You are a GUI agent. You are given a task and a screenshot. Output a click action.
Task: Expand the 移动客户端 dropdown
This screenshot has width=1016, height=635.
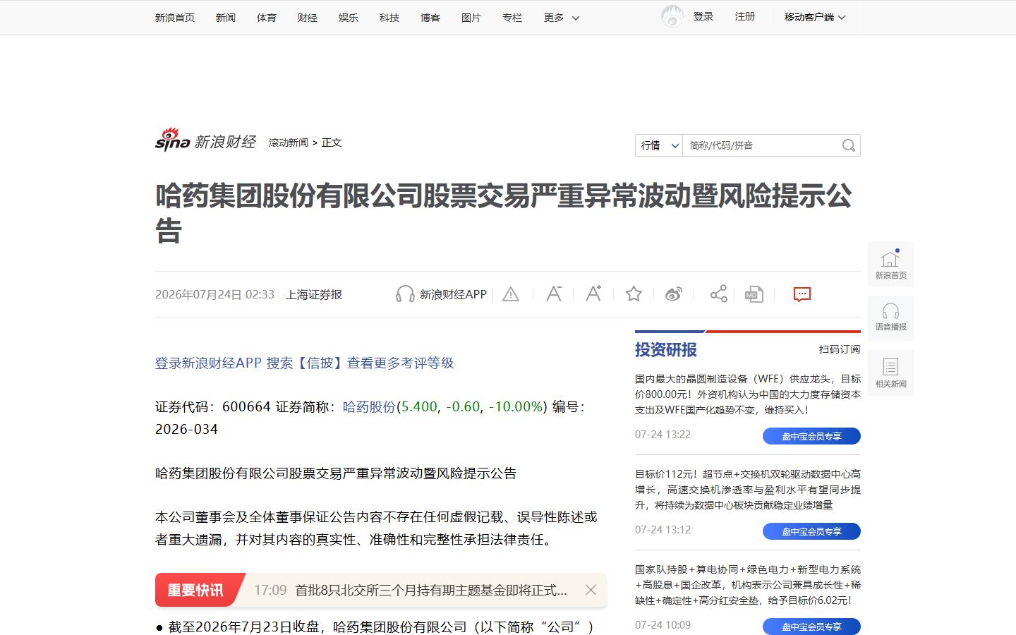coord(815,17)
